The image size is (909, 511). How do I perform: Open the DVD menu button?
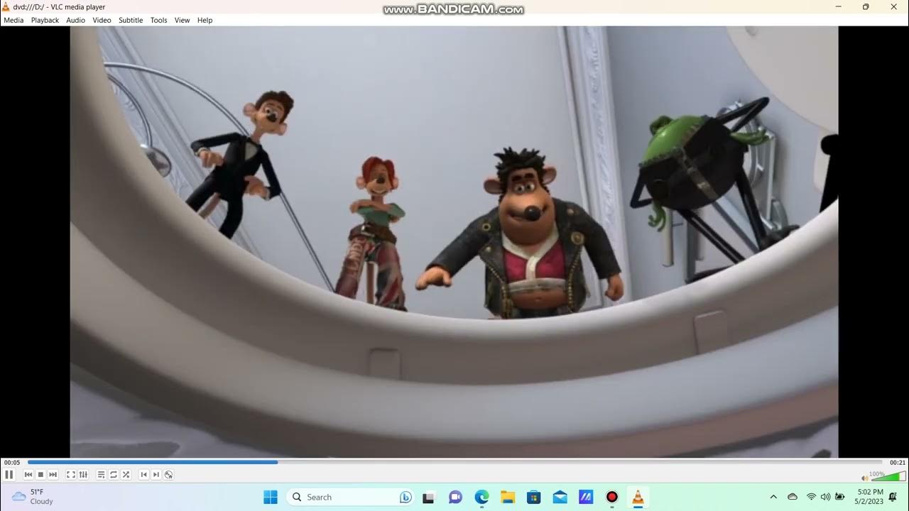pos(168,475)
